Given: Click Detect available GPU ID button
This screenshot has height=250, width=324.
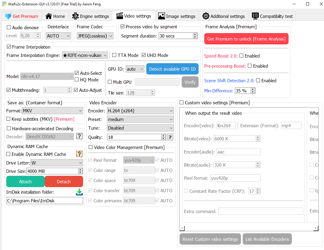Looking at the screenshot, I should tap(172, 69).
